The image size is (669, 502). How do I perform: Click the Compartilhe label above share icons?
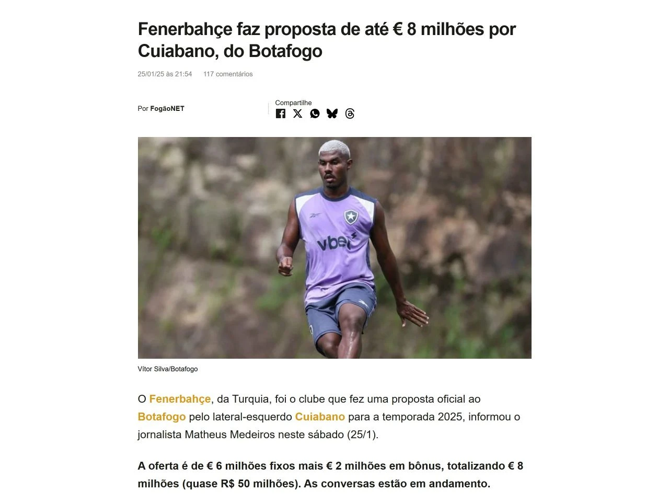click(x=293, y=103)
